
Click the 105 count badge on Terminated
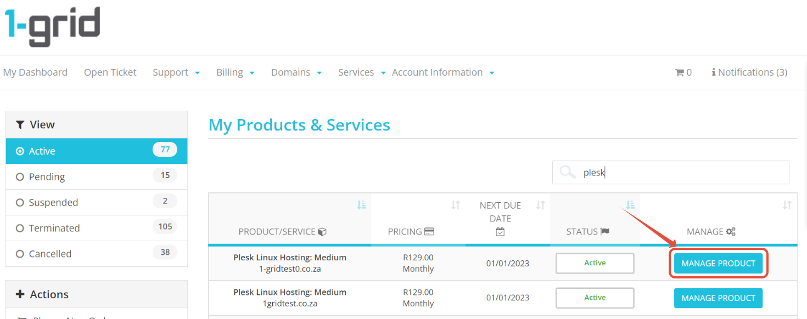click(165, 226)
